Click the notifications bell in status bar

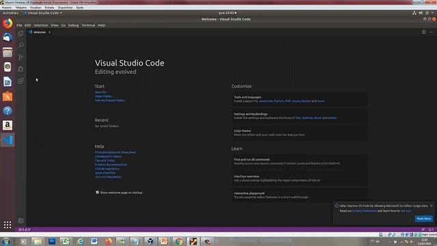point(431,230)
